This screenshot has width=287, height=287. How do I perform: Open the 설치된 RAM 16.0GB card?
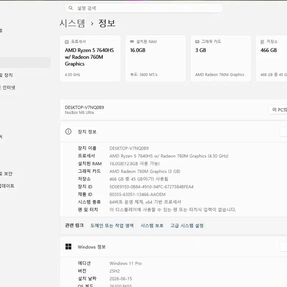coord(156,58)
